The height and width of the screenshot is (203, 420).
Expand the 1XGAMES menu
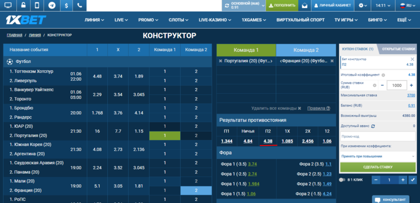[254, 20]
